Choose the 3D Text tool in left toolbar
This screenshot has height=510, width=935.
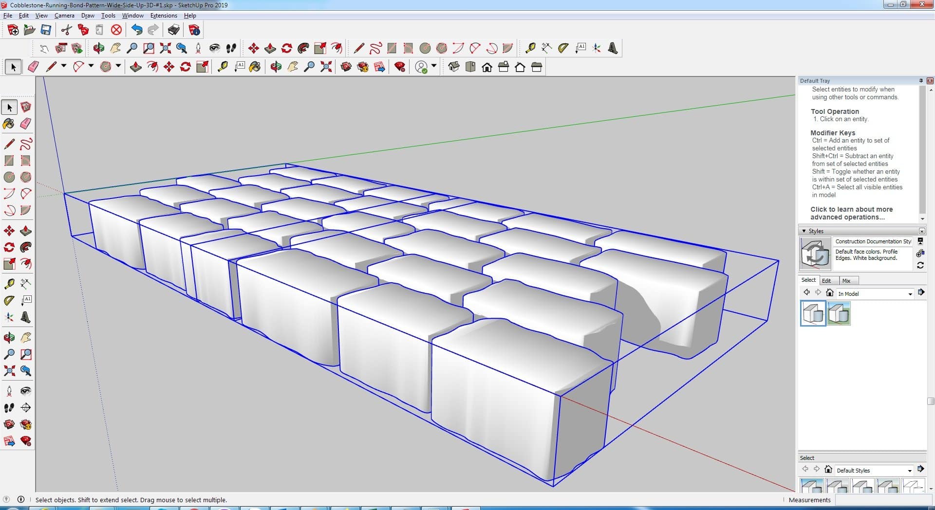tap(26, 317)
